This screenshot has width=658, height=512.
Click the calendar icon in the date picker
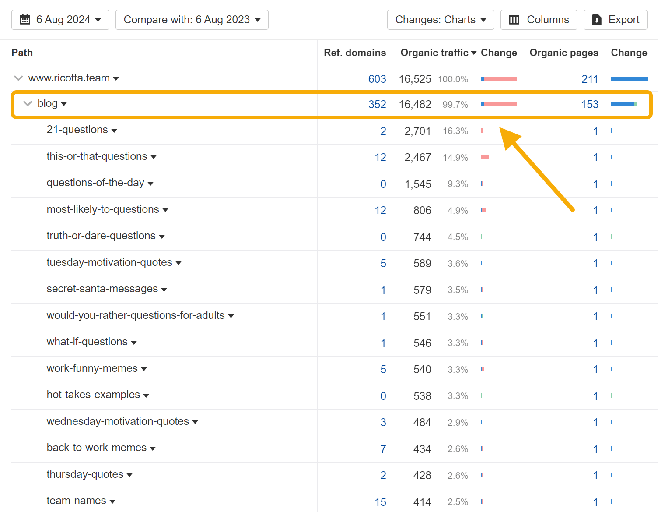[x=25, y=19]
